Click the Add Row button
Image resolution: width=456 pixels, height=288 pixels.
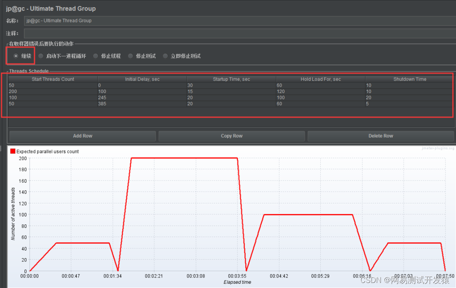point(83,136)
